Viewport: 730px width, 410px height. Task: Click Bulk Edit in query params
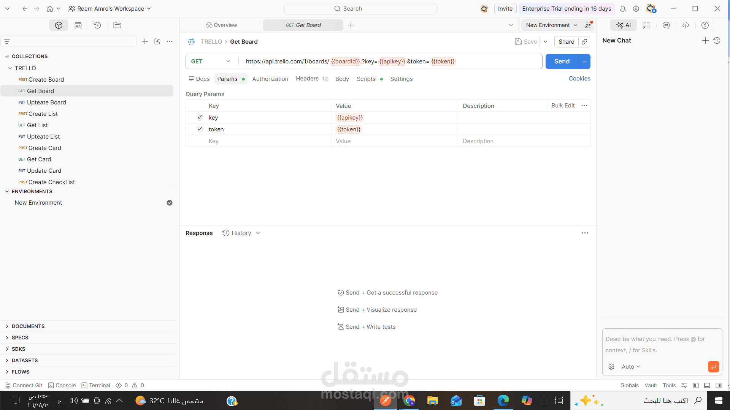(x=563, y=106)
